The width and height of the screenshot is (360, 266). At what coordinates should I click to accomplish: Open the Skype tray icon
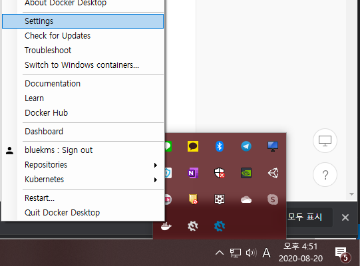(x=273, y=199)
